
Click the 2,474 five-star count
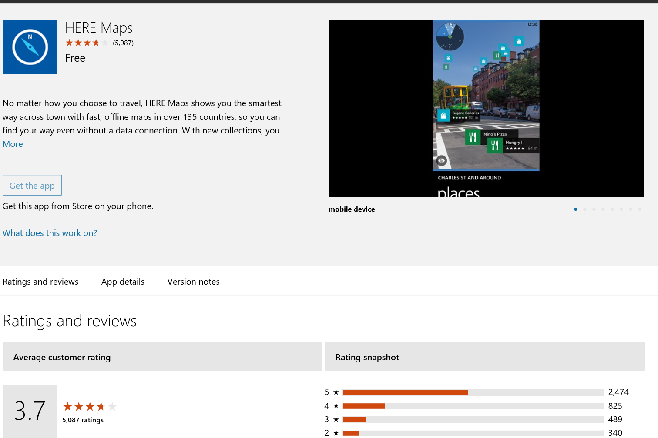[618, 392]
